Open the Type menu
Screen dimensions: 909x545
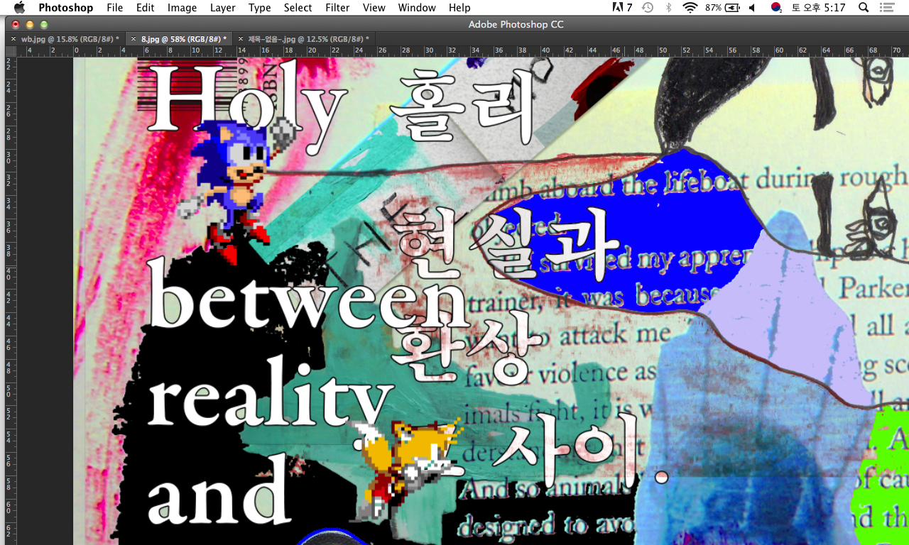(x=259, y=8)
